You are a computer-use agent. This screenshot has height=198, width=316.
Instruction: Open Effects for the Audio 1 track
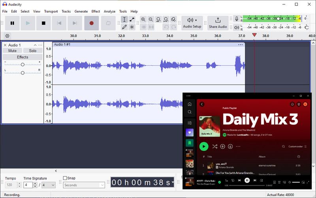(x=23, y=57)
